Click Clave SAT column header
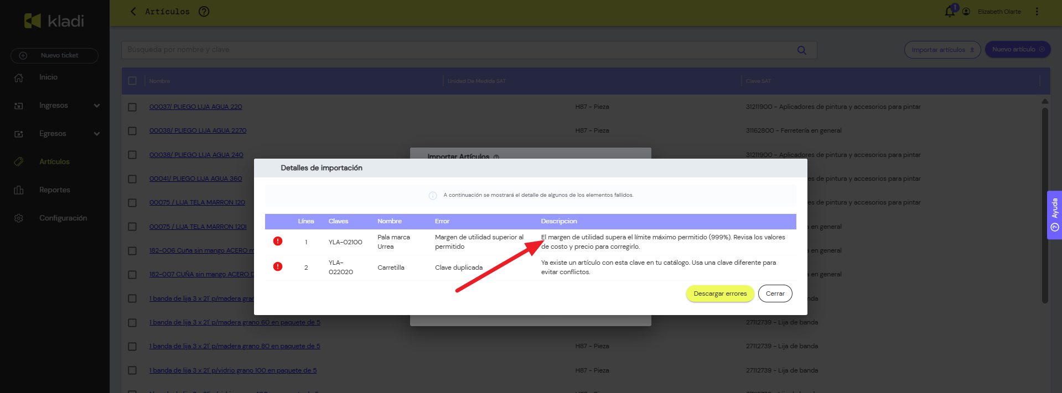 pos(758,81)
